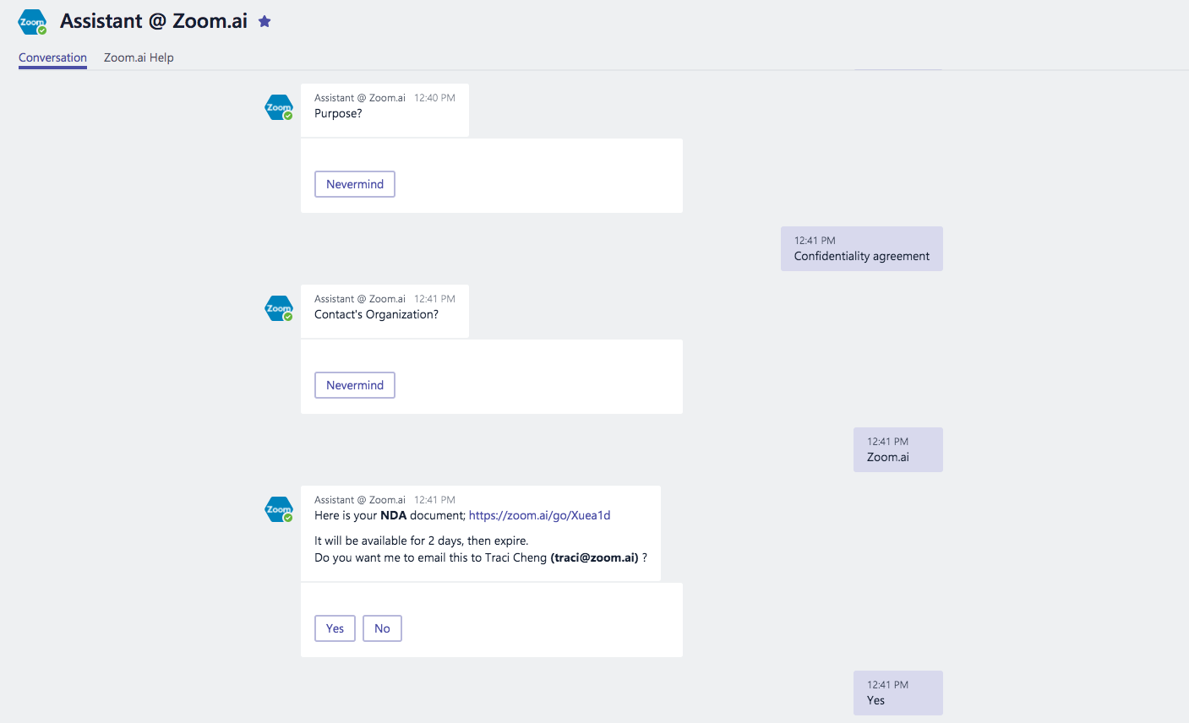Click the bold traci@zoom.ai email text
1189x723 pixels.
pos(594,557)
